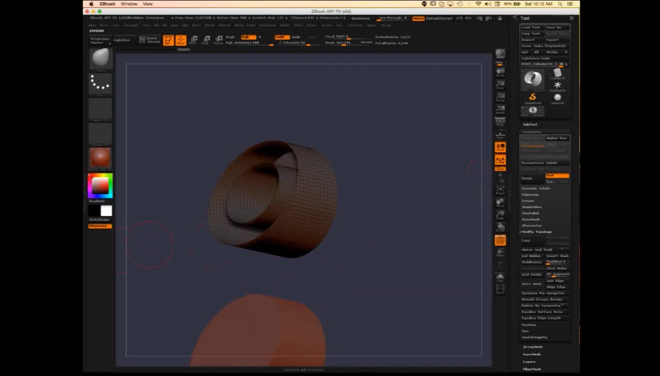Image resolution: width=660 pixels, height=376 pixels.
Task: Open Spotlight in macOS menu bar
Action: click(560, 4)
